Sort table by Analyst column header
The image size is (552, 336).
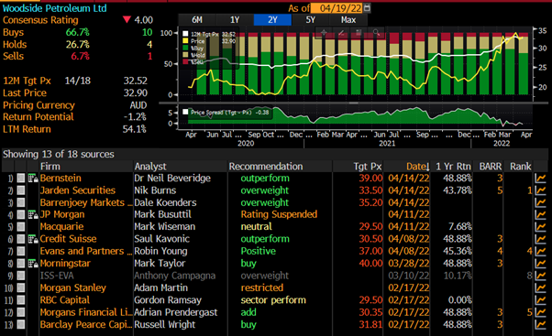(150, 167)
